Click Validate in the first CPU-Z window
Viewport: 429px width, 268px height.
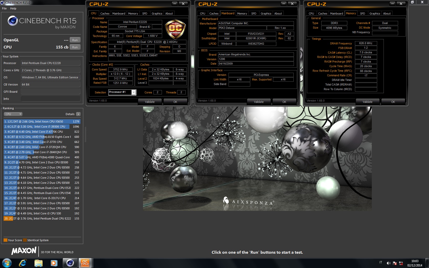tap(150, 102)
